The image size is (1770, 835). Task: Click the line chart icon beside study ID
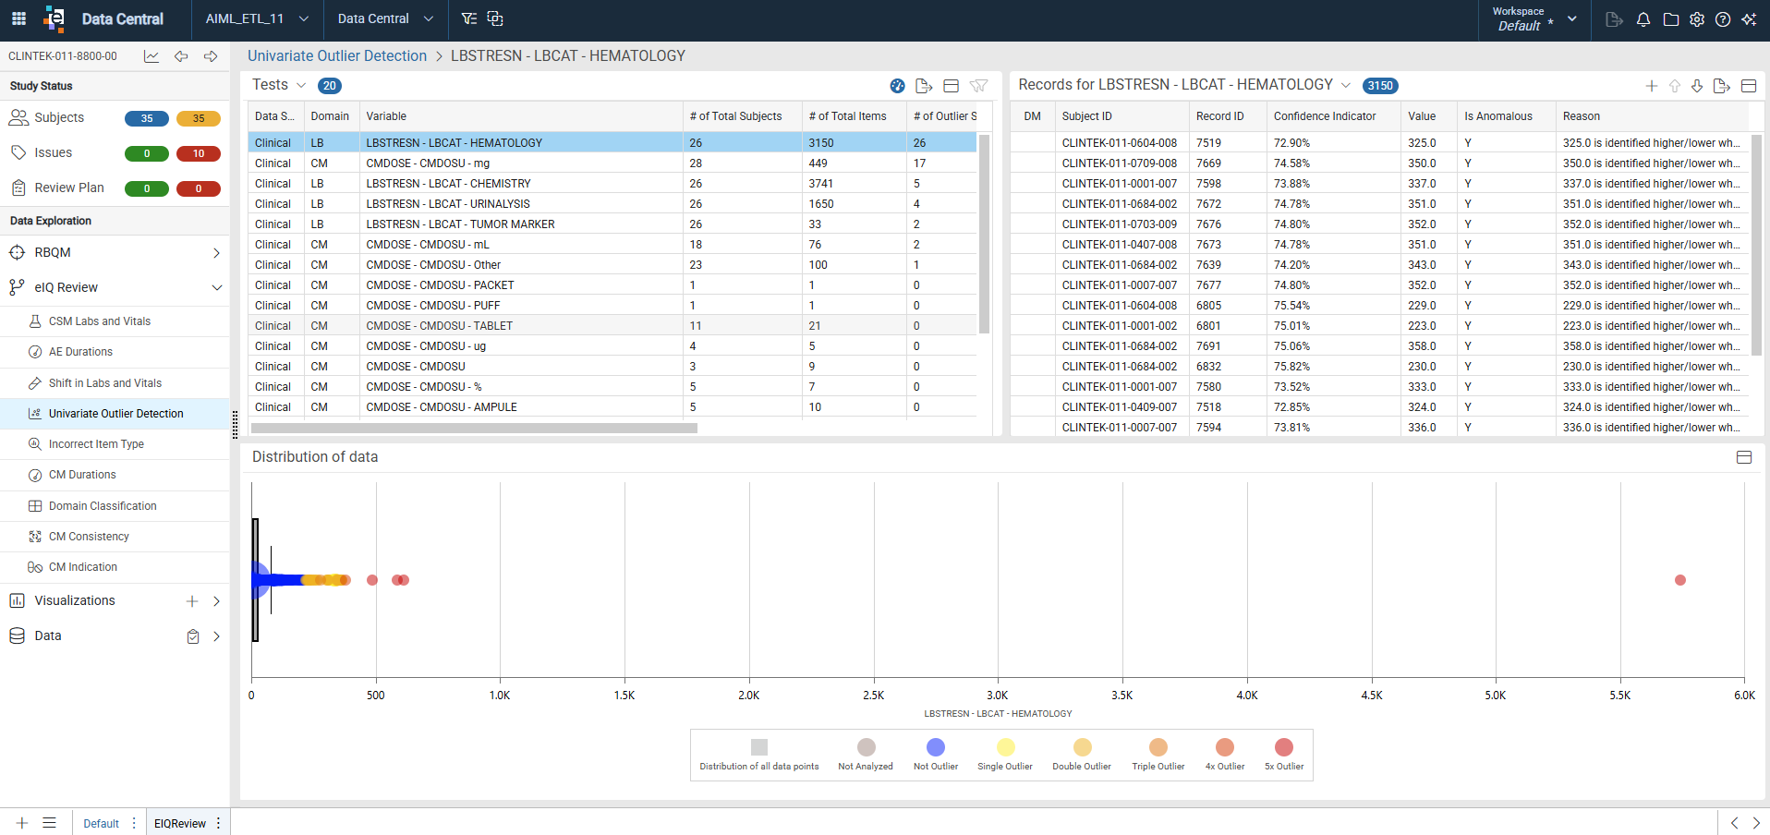tap(152, 56)
